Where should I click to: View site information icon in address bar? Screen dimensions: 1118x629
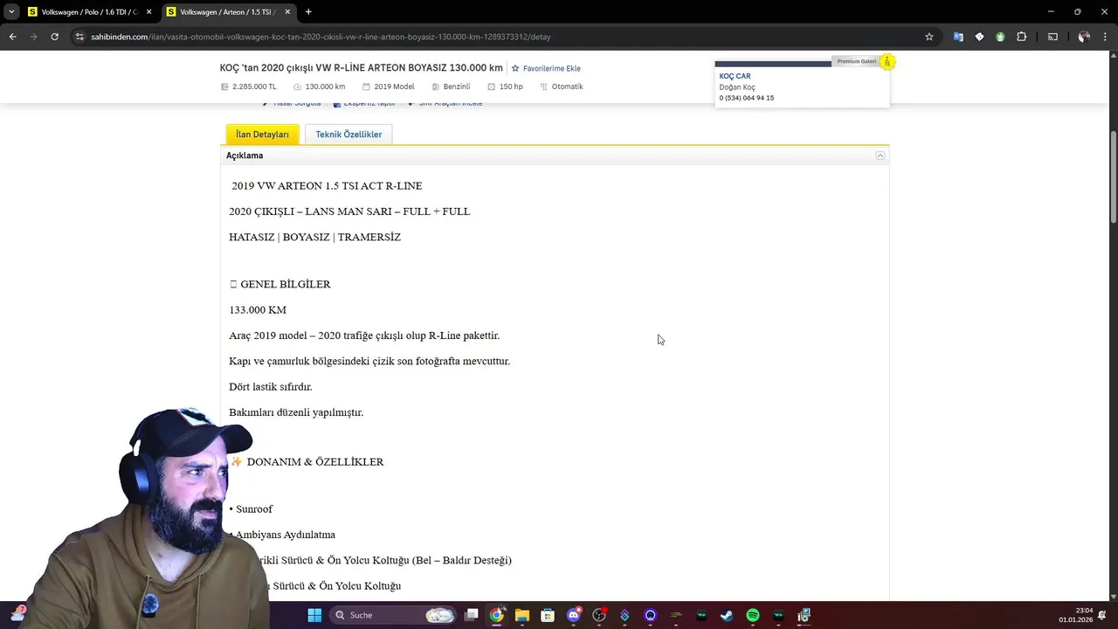coord(79,37)
